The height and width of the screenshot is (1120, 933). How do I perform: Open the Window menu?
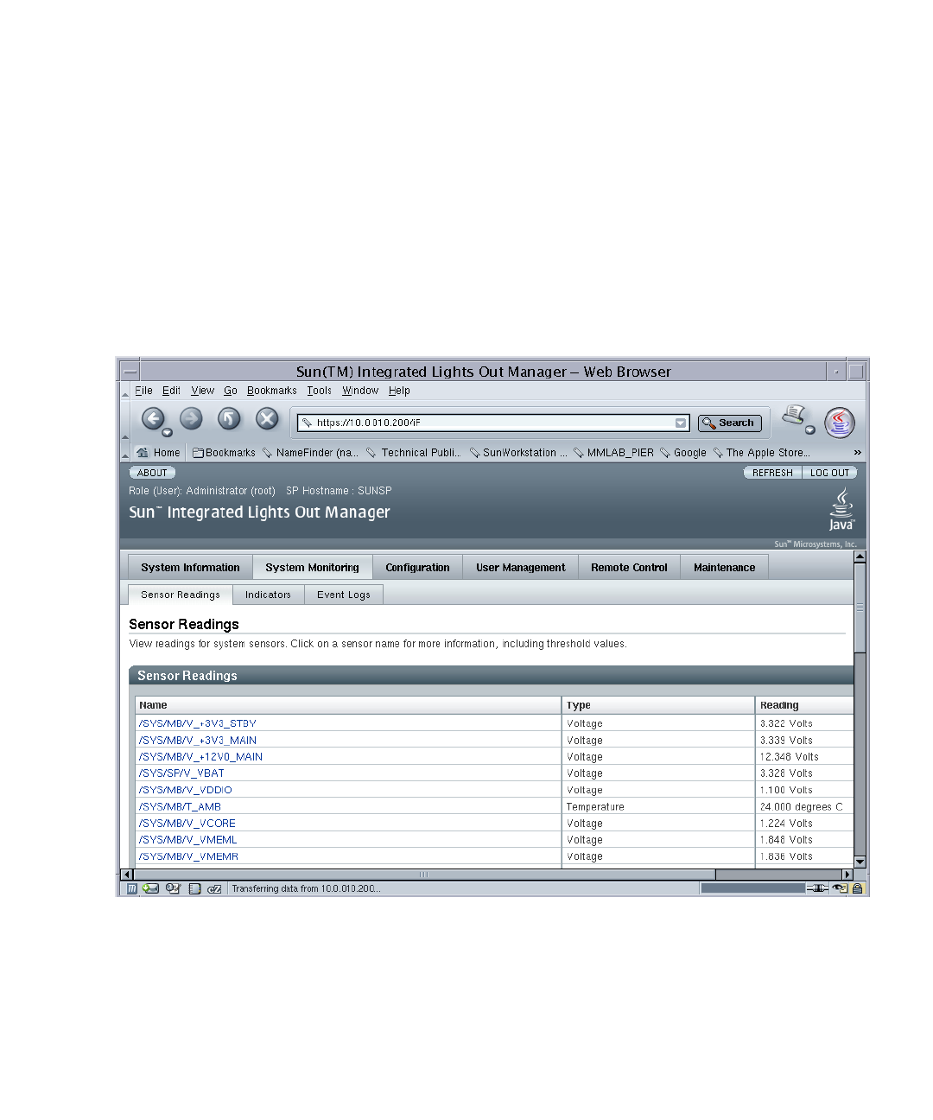pyautogui.click(x=360, y=391)
